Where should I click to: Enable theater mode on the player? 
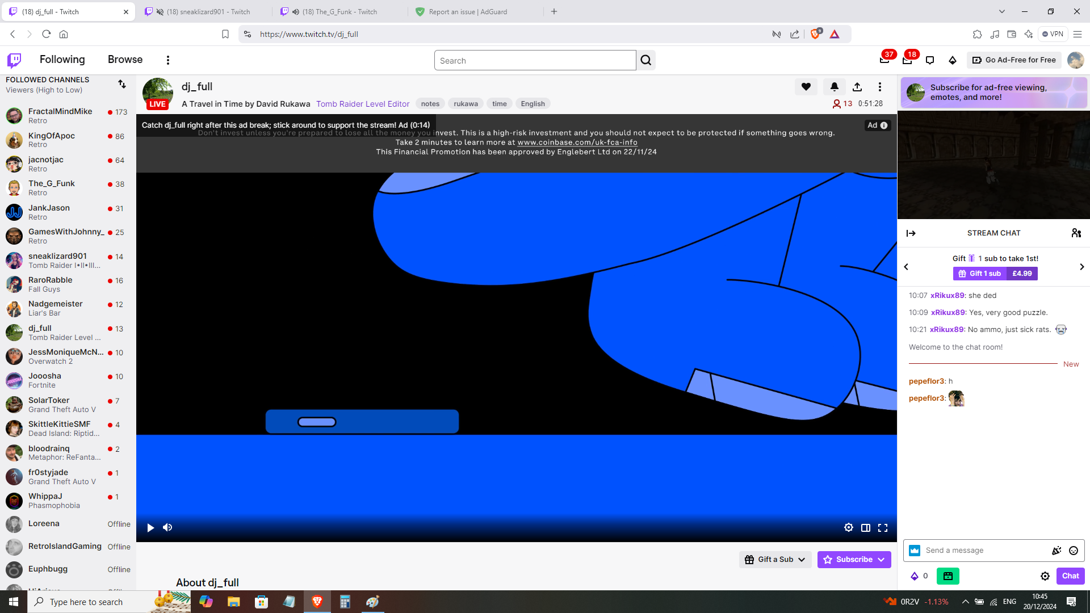click(866, 527)
